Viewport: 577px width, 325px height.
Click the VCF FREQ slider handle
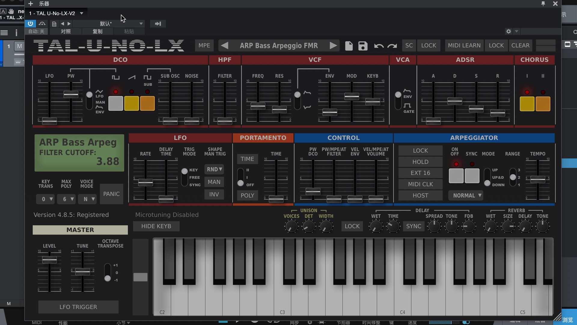[258, 106]
